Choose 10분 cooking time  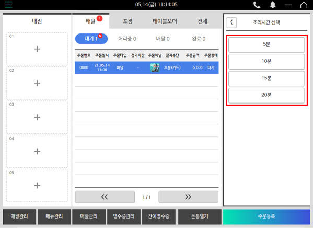point(266,61)
